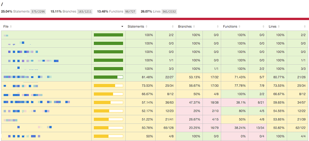Sort by the lines count column arrows
The image size is (309, 141).
pos(304,27)
